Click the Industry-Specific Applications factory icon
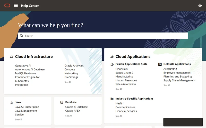206x128 pixels. (x=112, y=99)
